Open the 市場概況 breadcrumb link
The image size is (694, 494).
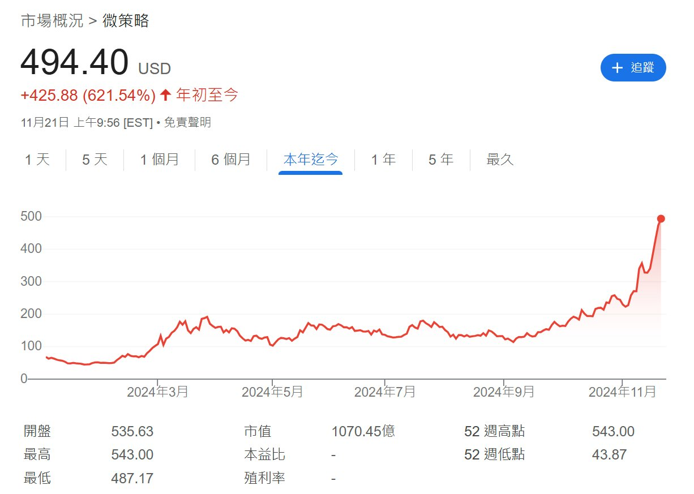[x=52, y=21]
